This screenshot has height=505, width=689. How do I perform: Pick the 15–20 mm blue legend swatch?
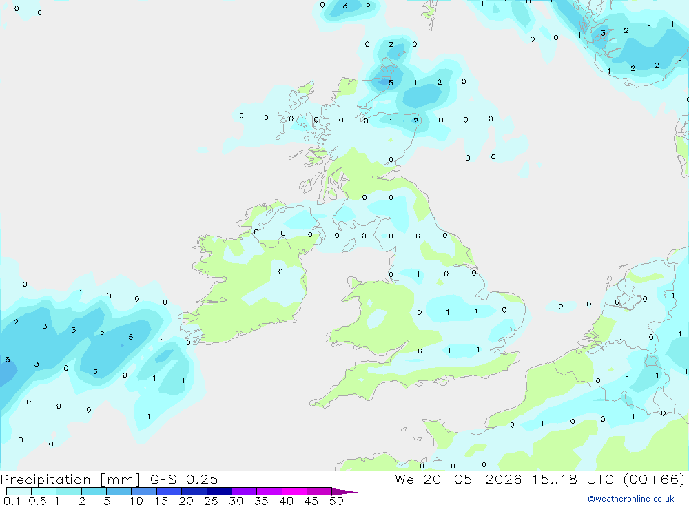tap(169, 491)
